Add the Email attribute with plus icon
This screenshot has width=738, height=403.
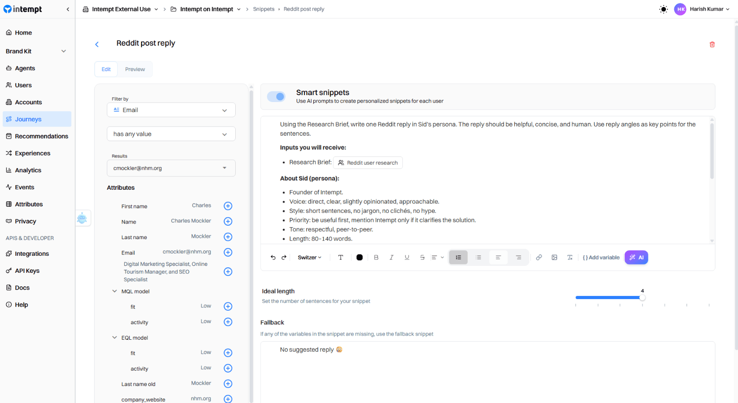point(228,253)
